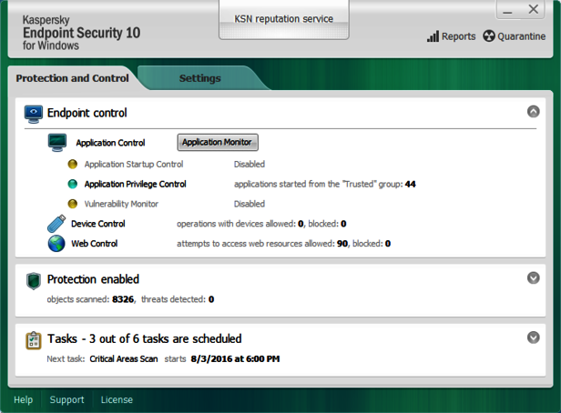561x413 pixels.
Task: Click the Endpoint control monitor icon
Action: pos(34,114)
